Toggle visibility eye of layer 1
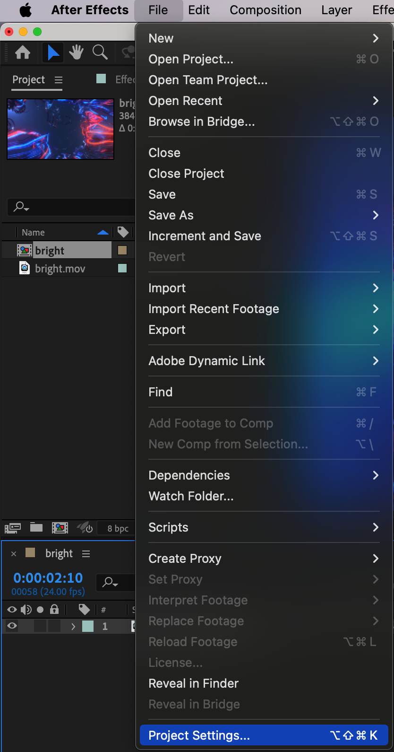The width and height of the screenshot is (394, 752). (12, 626)
